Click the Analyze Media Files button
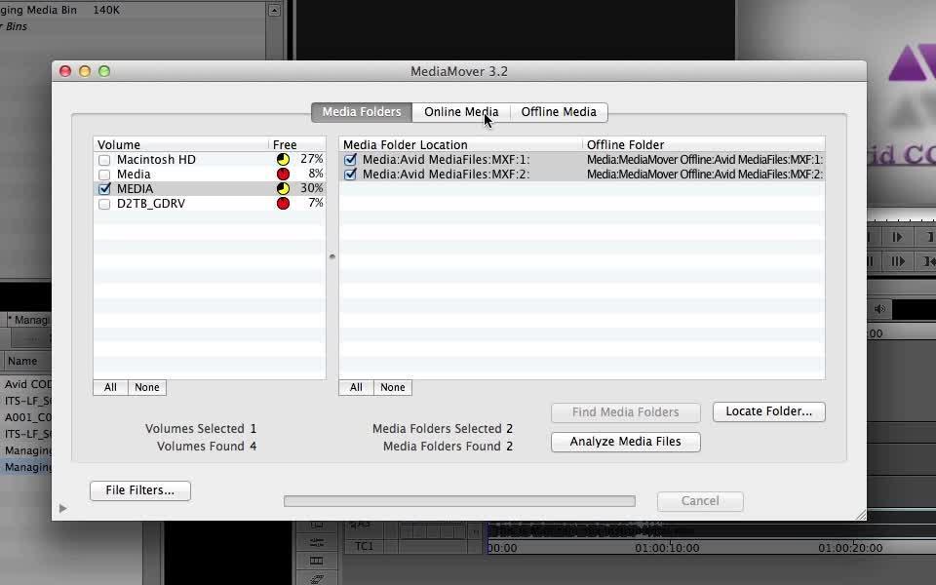This screenshot has width=936, height=585. pyautogui.click(x=626, y=442)
